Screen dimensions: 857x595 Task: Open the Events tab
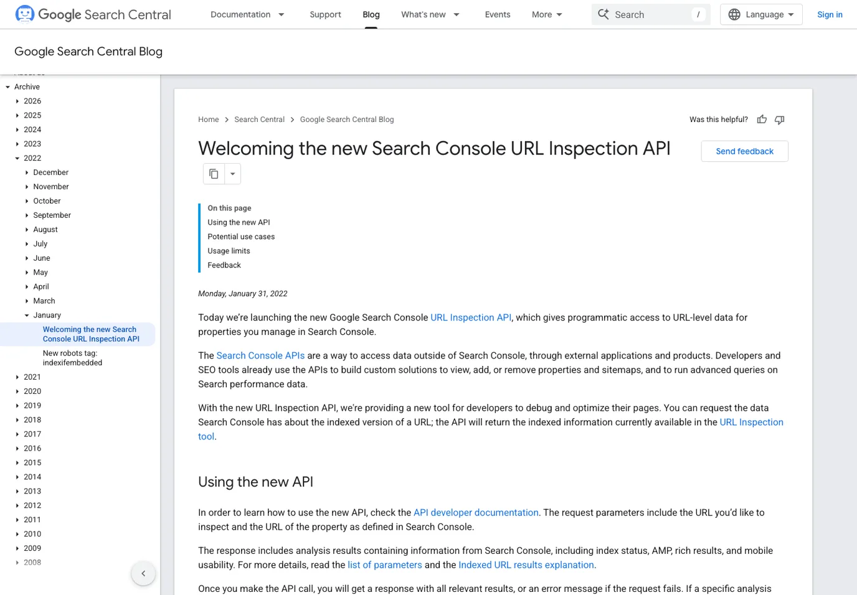[x=498, y=14]
